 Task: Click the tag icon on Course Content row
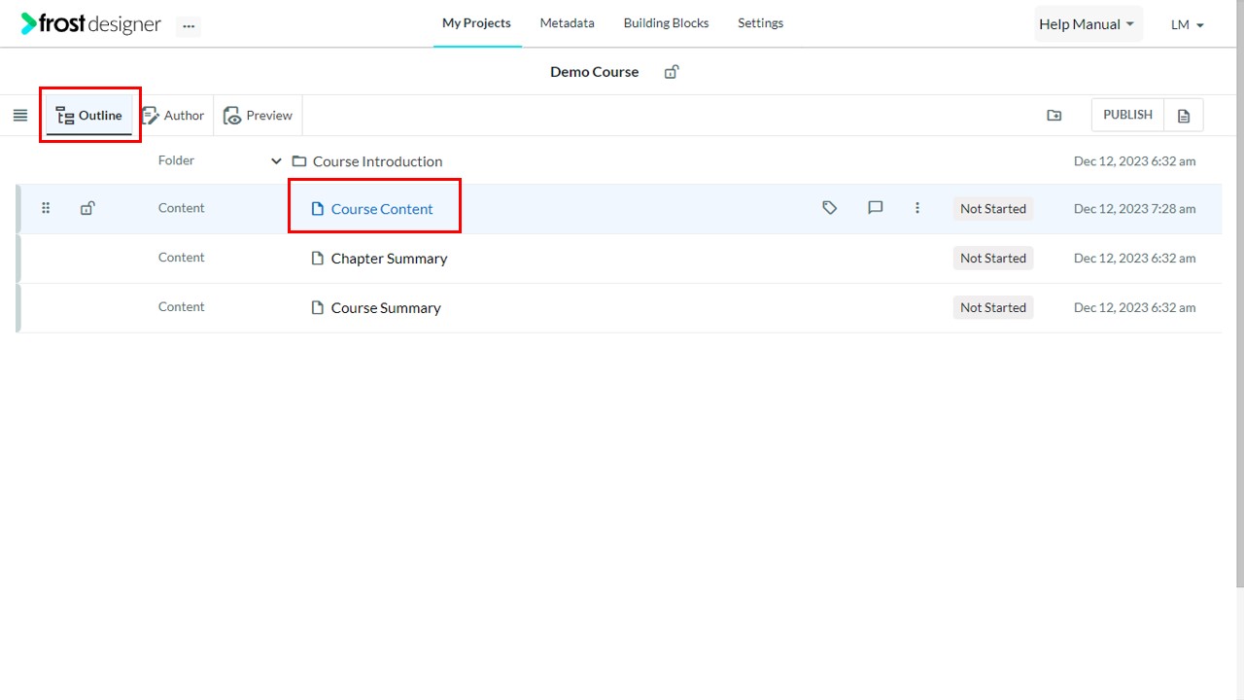[x=829, y=208]
